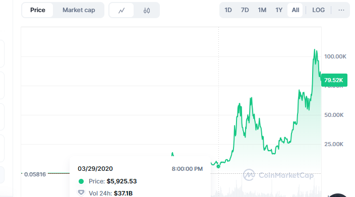Switch to line chart view icon
The image size is (355, 197).
point(122,11)
